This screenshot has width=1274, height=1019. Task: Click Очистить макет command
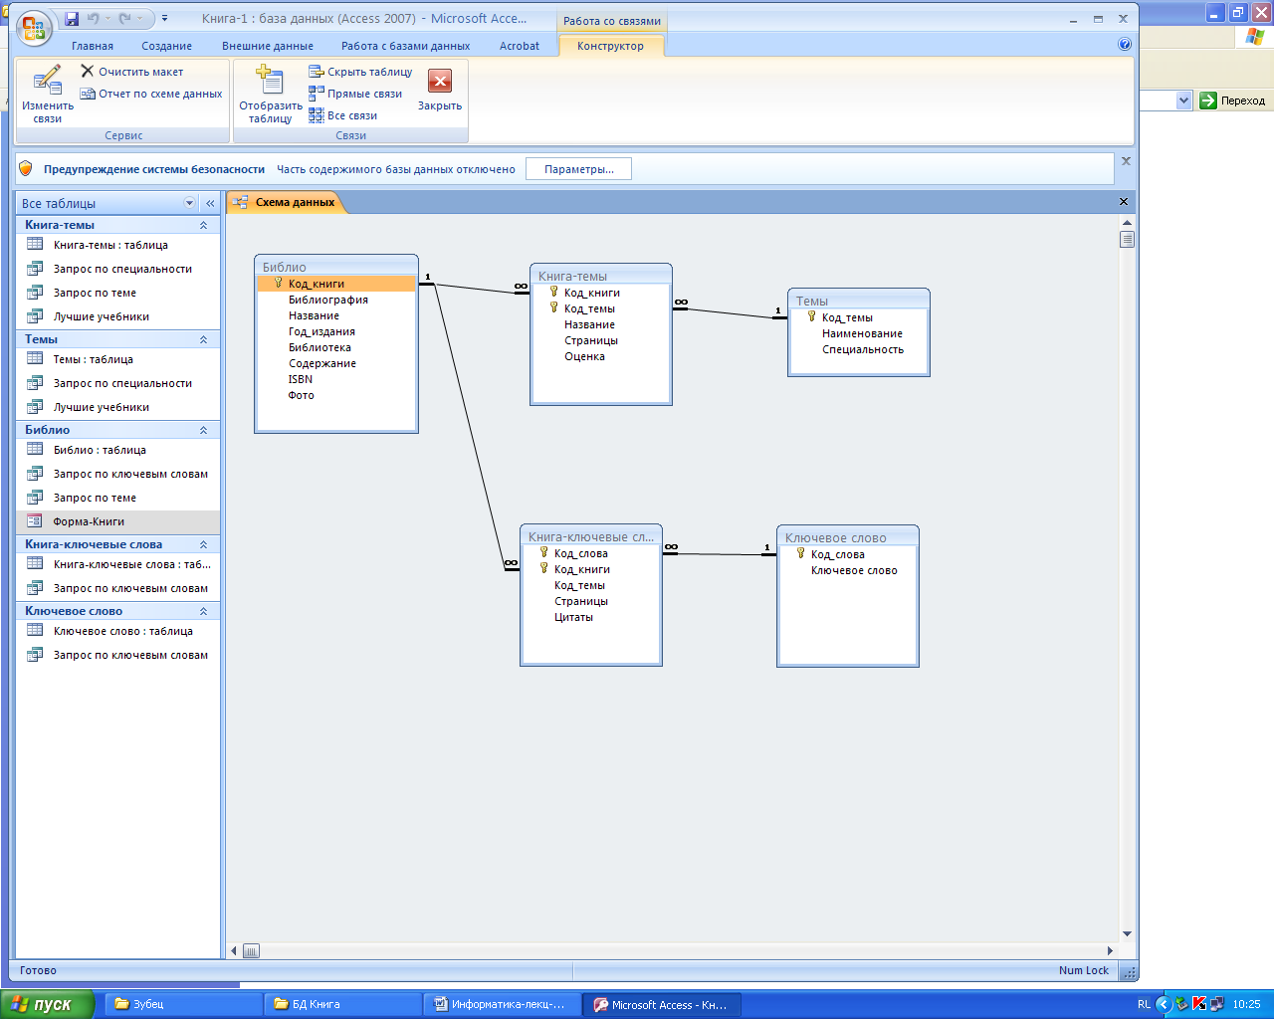click(x=131, y=72)
